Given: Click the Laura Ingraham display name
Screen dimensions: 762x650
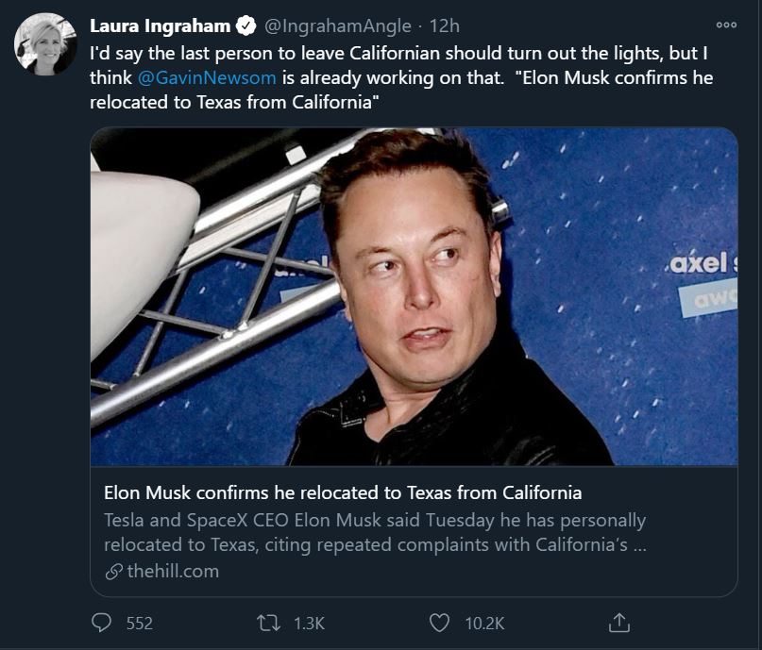Looking at the screenshot, I should click(160, 25).
